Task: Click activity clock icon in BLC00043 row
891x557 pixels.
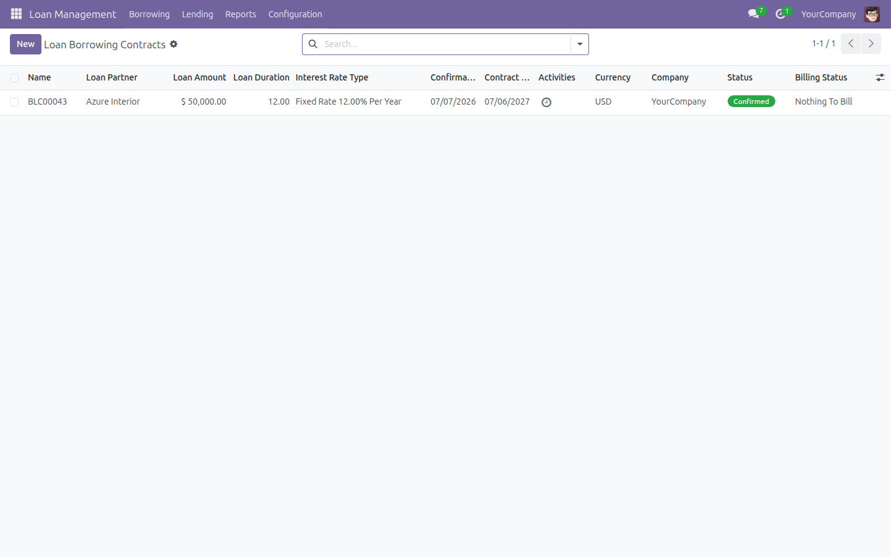Action: tap(546, 102)
